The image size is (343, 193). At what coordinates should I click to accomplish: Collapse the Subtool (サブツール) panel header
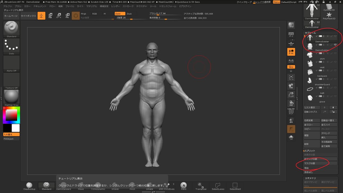tap(310, 33)
